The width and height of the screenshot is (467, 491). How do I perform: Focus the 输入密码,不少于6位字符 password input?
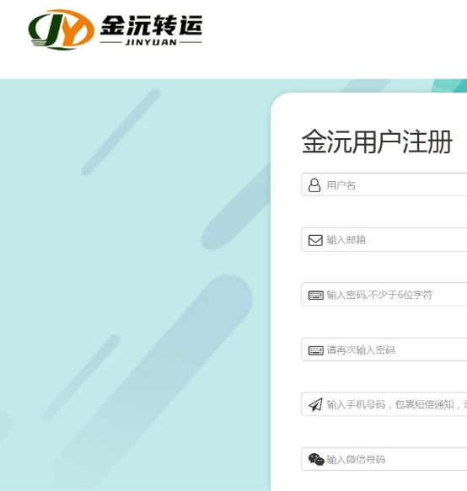click(x=384, y=295)
